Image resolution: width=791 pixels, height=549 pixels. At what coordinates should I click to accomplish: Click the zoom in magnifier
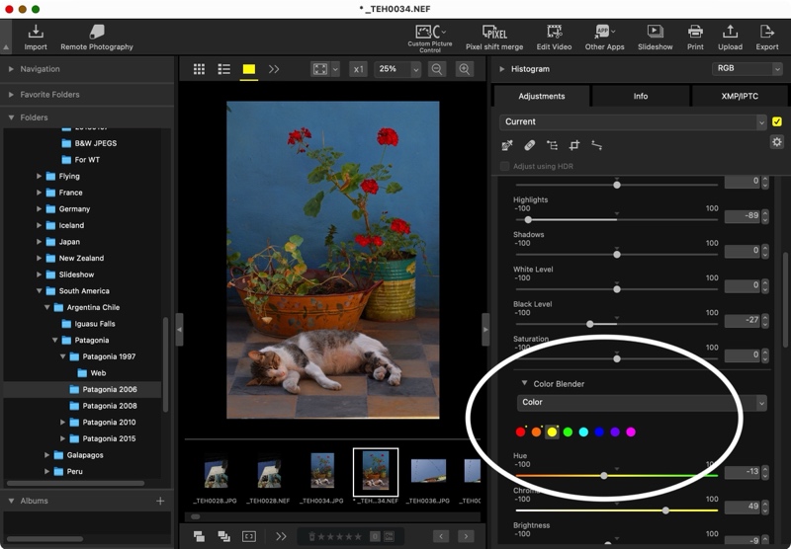464,69
